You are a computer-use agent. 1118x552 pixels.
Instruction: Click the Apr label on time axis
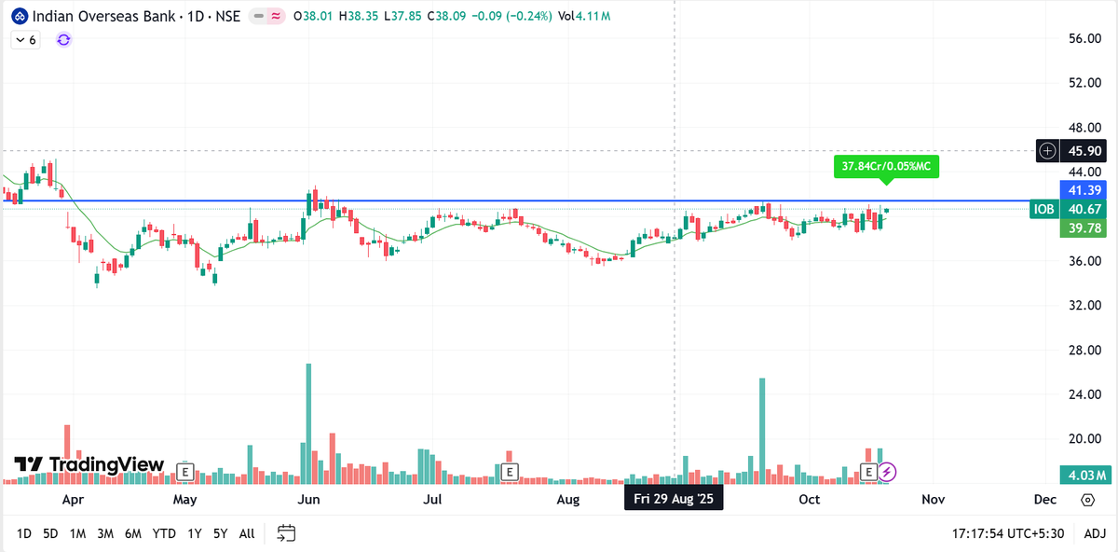73,500
